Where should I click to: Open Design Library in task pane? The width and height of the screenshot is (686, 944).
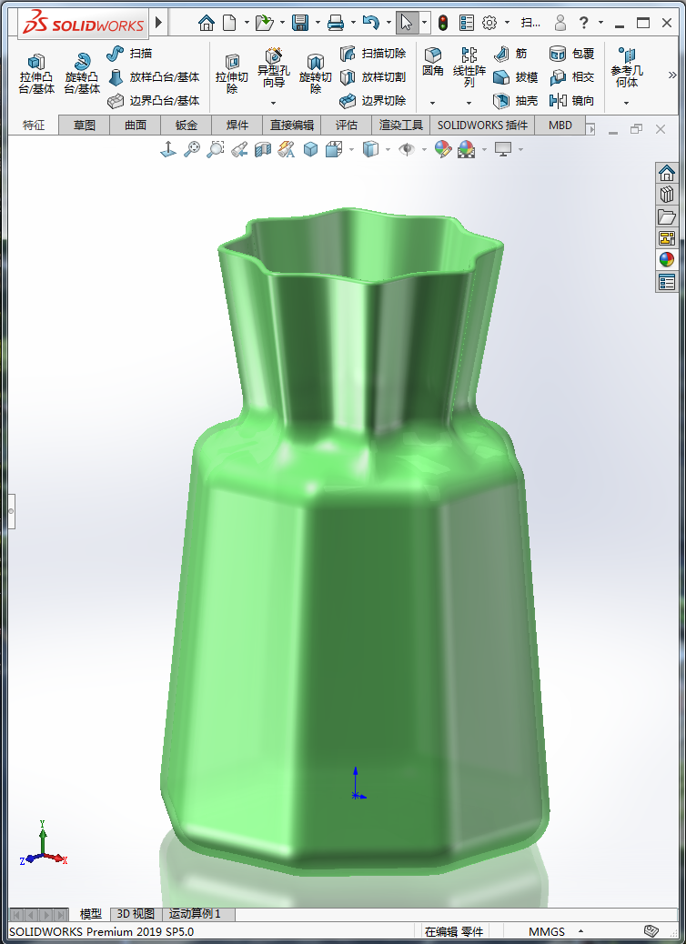tap(666, 195)
